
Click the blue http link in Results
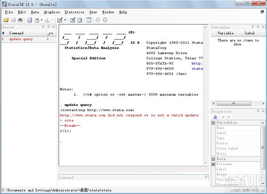(197, 63)
